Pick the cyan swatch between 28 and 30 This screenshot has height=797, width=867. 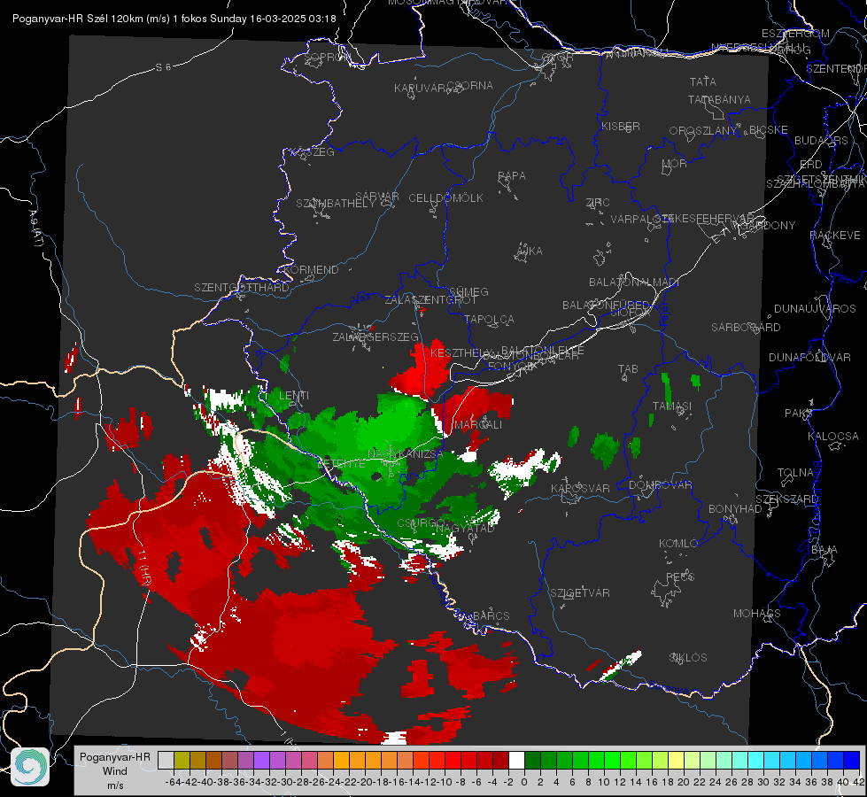(x=756, y=761)
